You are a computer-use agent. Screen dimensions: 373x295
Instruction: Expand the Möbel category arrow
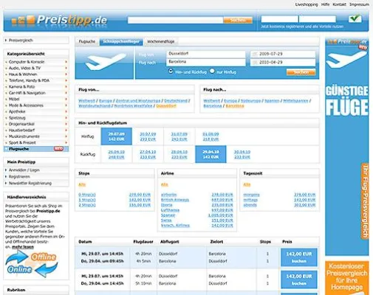pos(66,99)
